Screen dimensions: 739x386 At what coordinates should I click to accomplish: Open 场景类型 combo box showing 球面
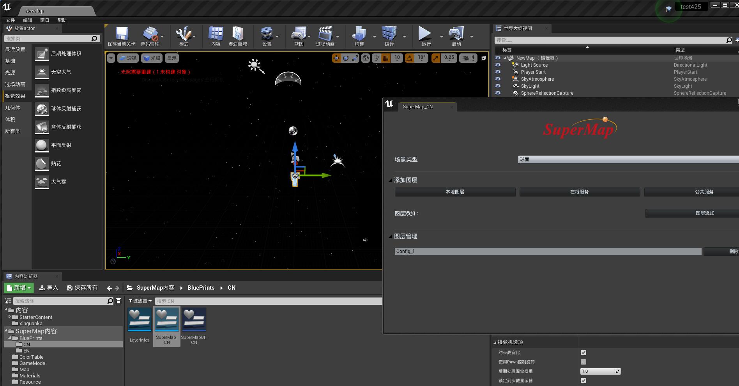tap(628, 159)
